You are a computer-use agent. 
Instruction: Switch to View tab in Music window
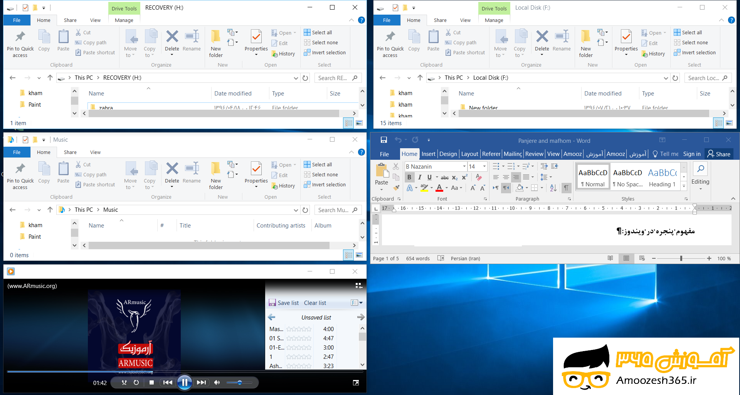[x=95, y=152]
